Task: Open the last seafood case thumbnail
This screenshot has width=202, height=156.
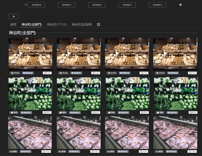Action: point(176,133)
